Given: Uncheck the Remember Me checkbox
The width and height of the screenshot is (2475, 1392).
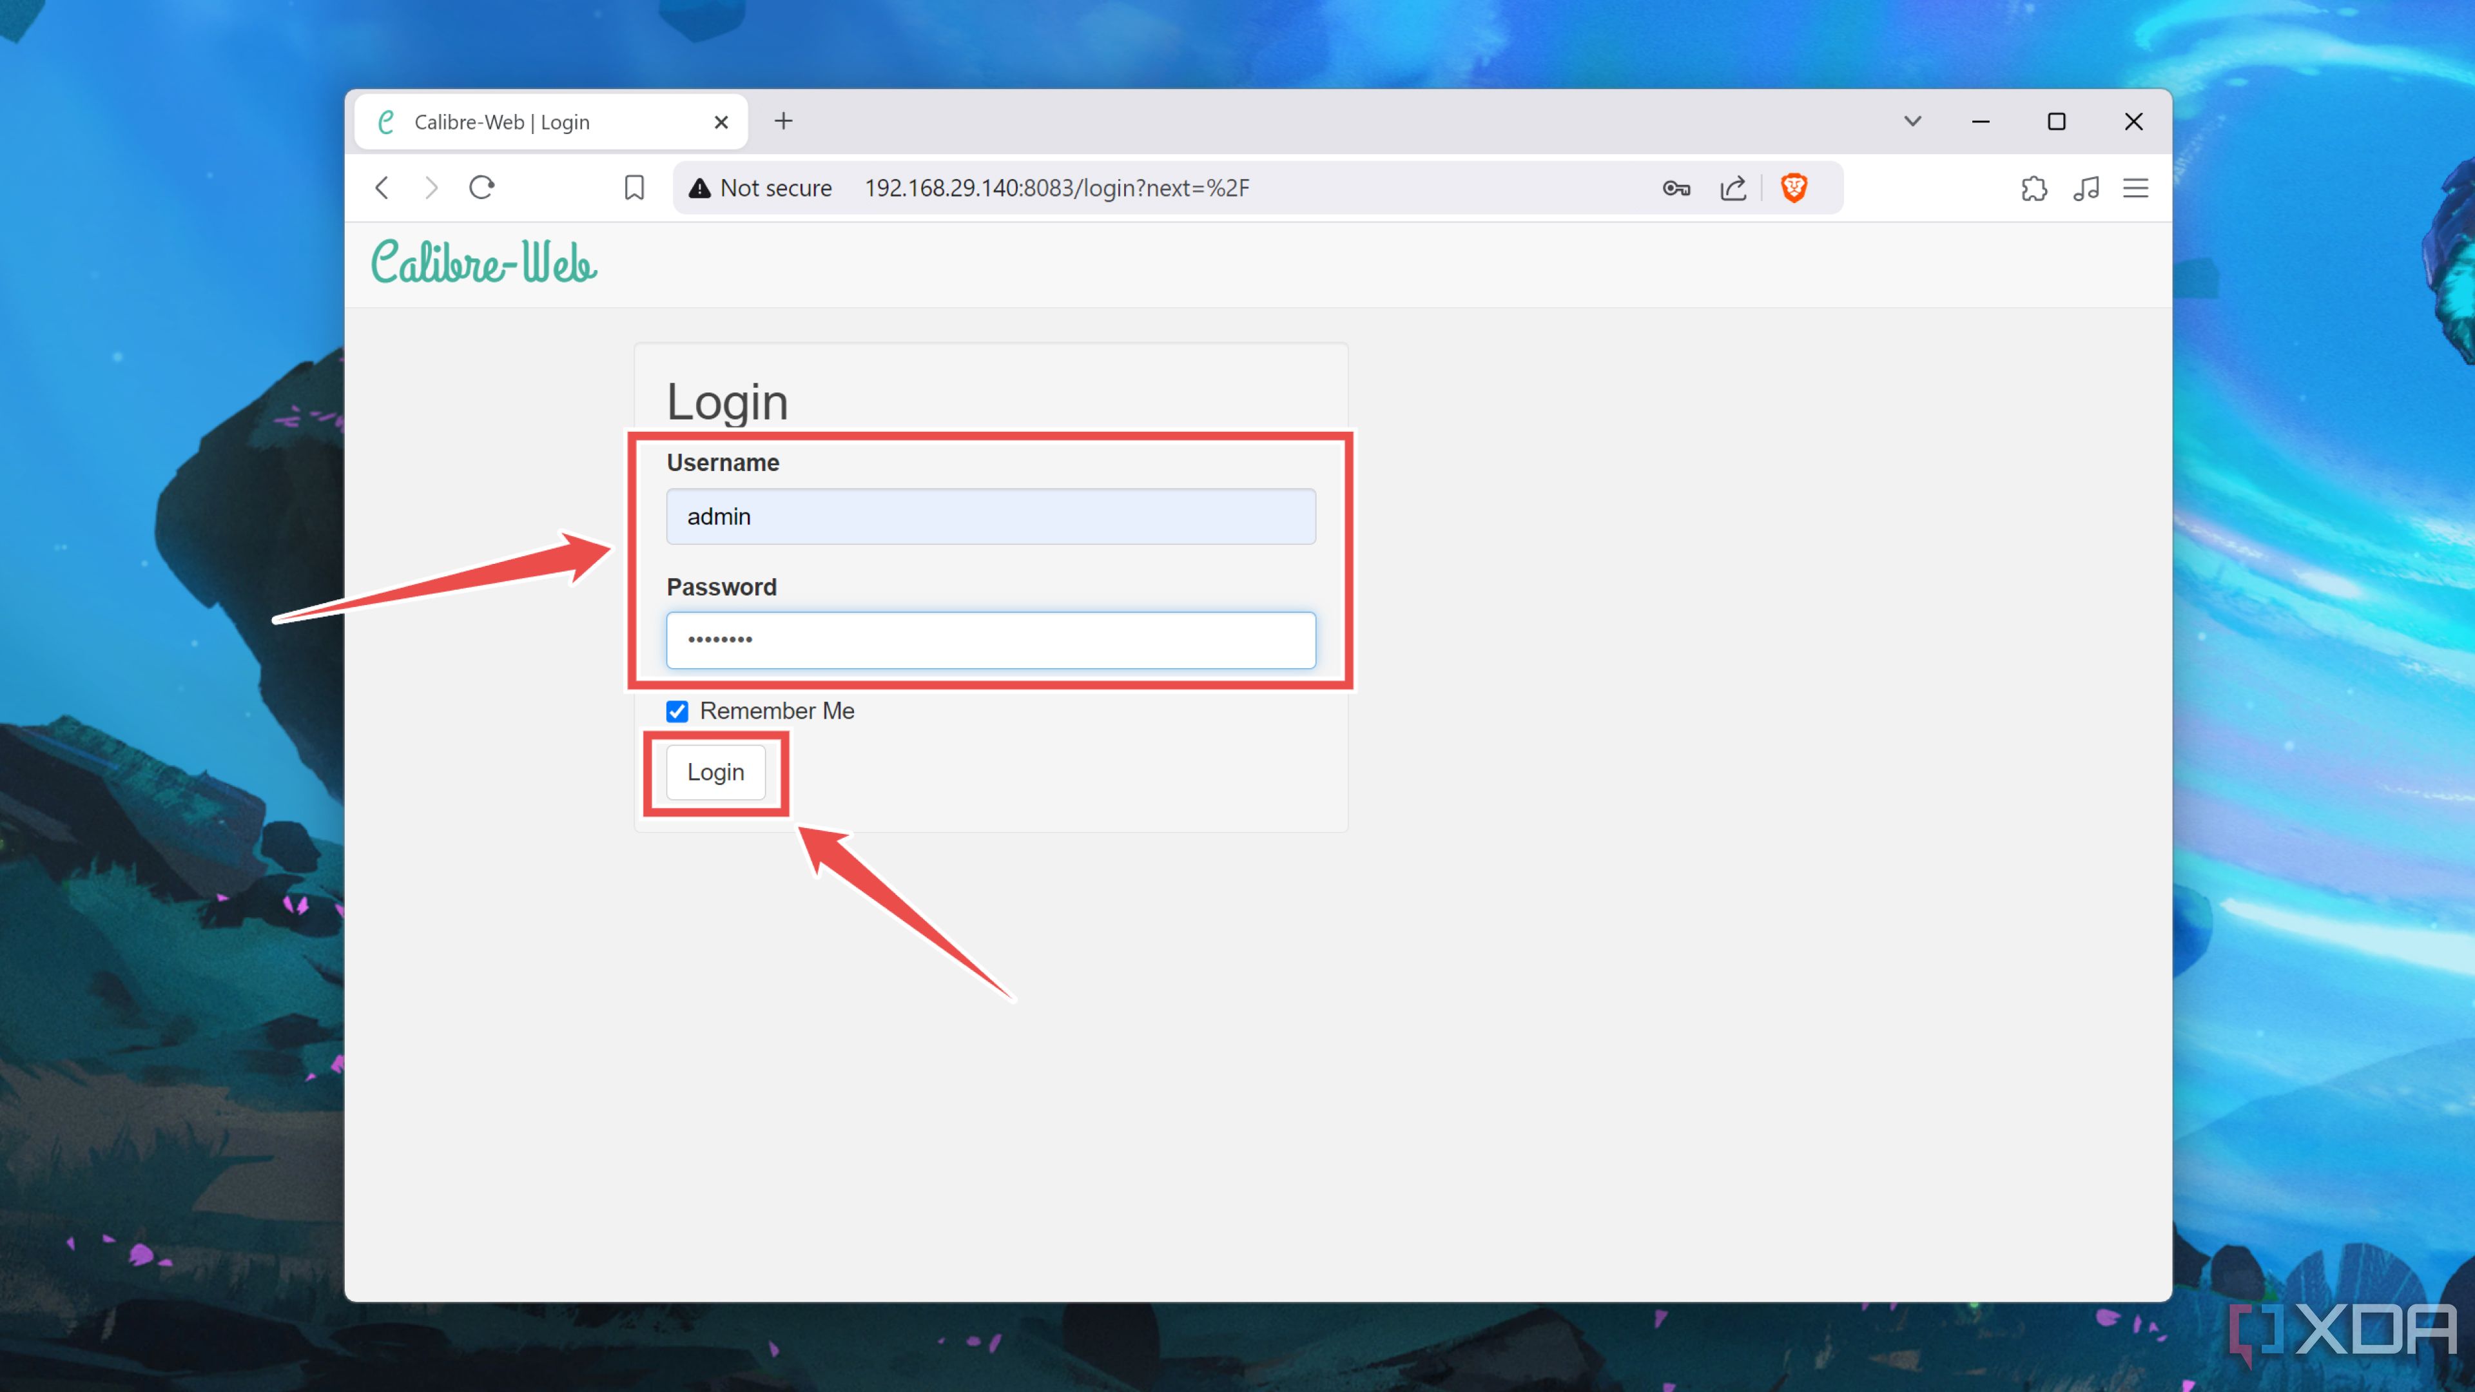Looking at the screenshot, I should point(677,711).
